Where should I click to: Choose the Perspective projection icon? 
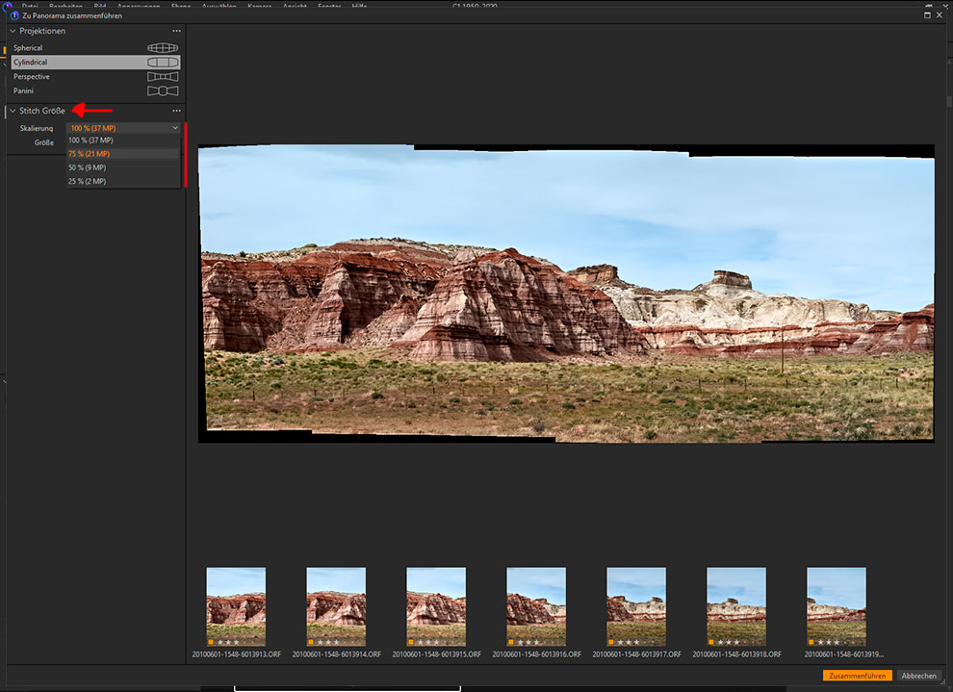pos(163,77)
